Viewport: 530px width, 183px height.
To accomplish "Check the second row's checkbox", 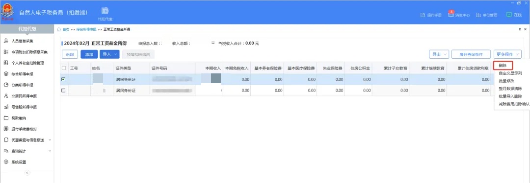I will pyautogui.click(x=63, y=91).
